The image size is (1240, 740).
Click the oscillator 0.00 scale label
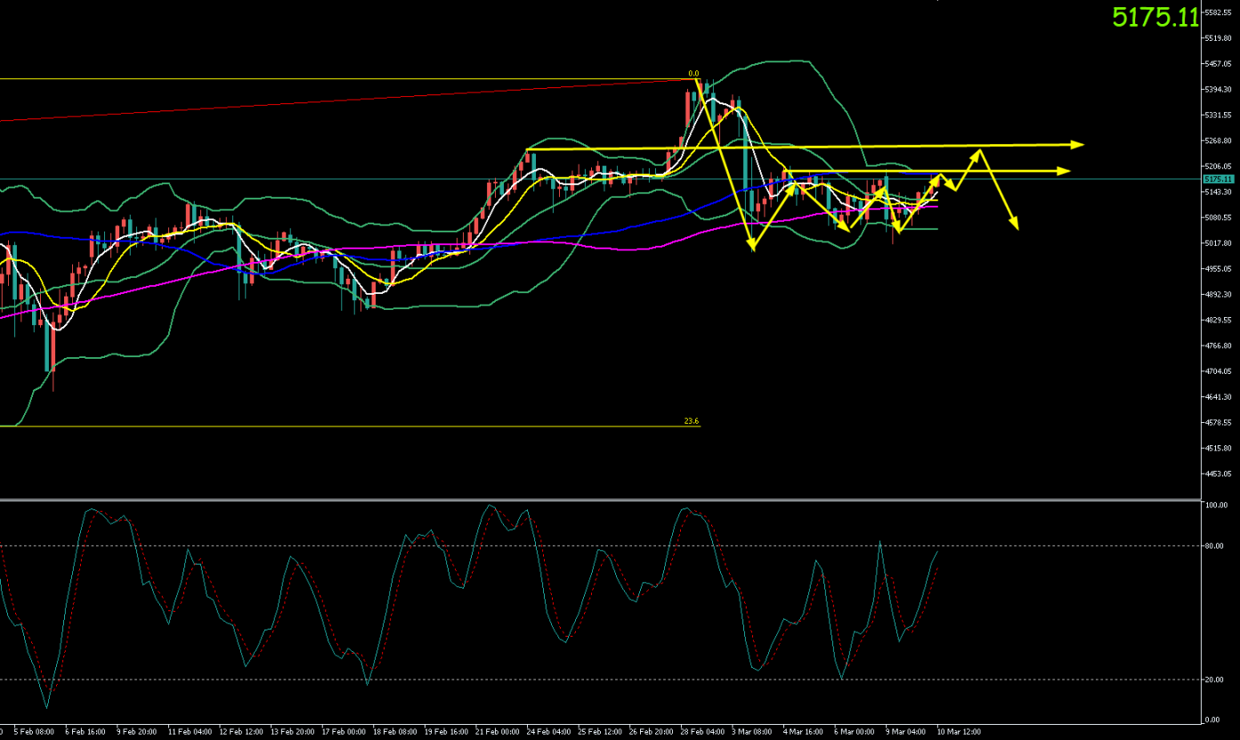tap(1212, 719)
